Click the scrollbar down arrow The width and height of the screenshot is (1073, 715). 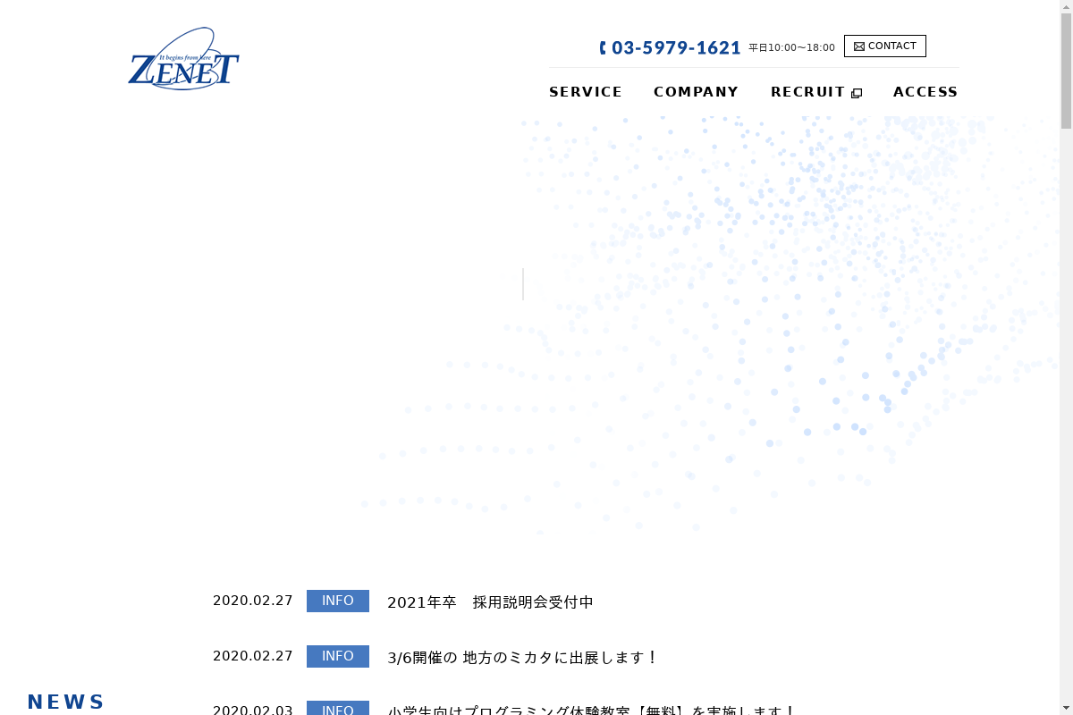pyautogui.click(x=1066, y=708)
